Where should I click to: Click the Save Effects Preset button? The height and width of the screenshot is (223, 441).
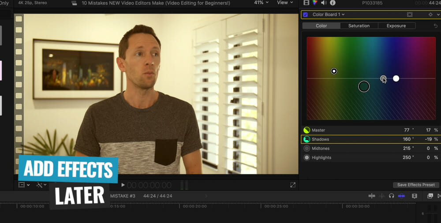pyautogui.click(x=416, y=185)
